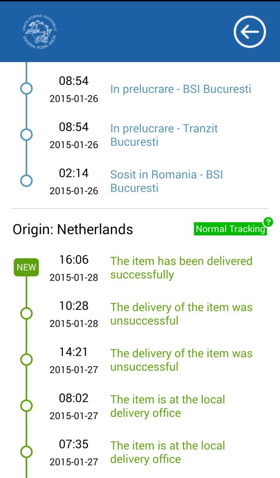Tap the 'Origin: Netherlands' heading

(73, 229)
